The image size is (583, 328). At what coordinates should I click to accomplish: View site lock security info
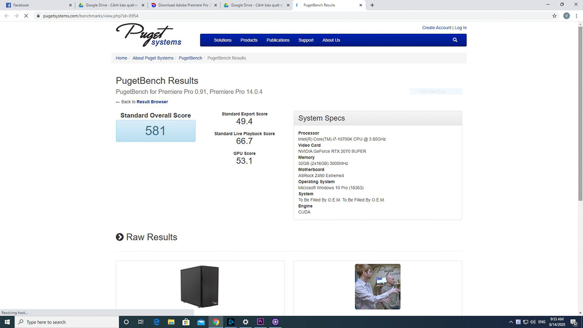tap(38, 16)
